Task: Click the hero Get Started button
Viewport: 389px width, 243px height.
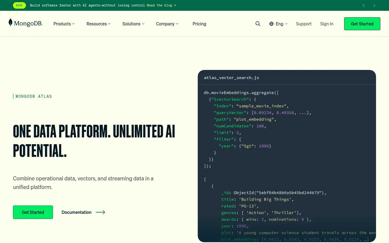Action: [x=33, y=212]
